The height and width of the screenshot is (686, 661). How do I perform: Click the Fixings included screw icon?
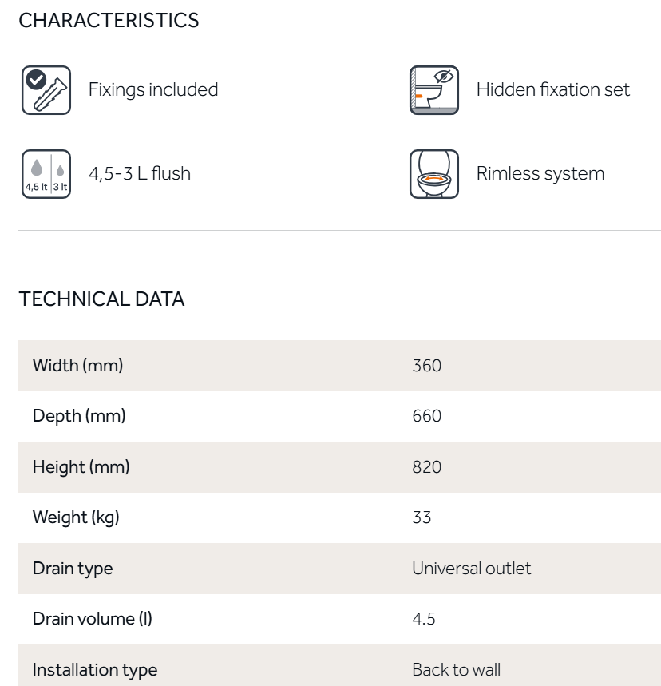[46, 90]
